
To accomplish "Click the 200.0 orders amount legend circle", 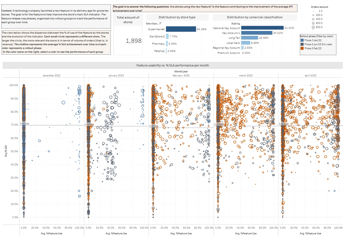I will (313, 15).
